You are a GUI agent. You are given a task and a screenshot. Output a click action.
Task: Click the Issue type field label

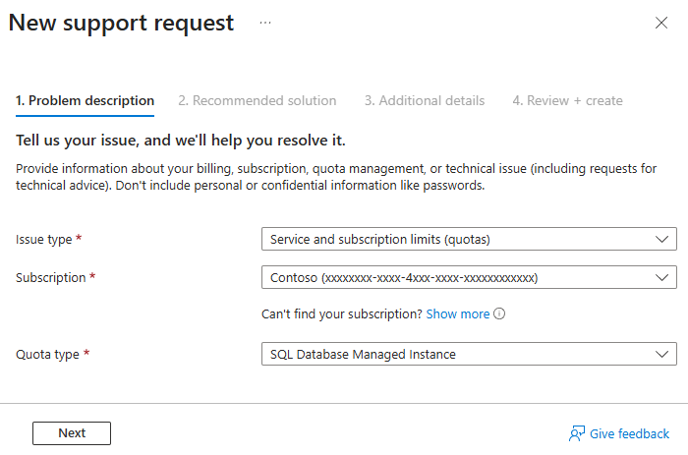[44, 239]
